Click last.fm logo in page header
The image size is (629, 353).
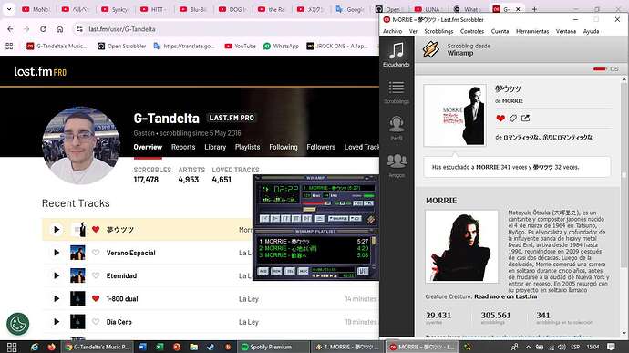[40, 72]
